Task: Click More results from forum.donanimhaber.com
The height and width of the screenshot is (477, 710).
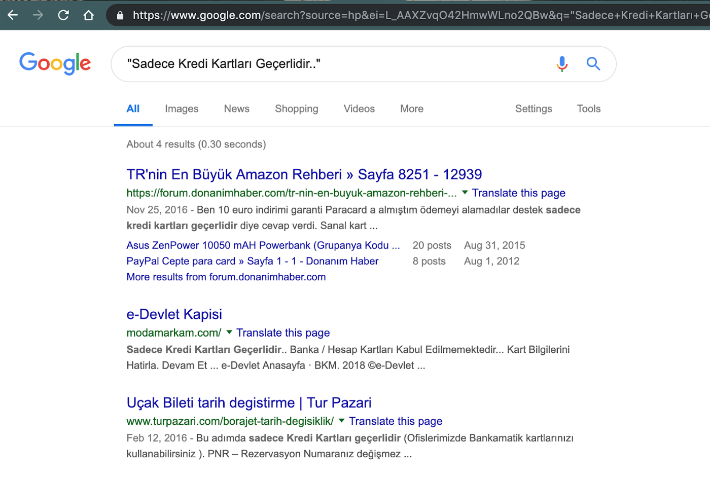Action: pyautogui.click(x=226, y=277)
